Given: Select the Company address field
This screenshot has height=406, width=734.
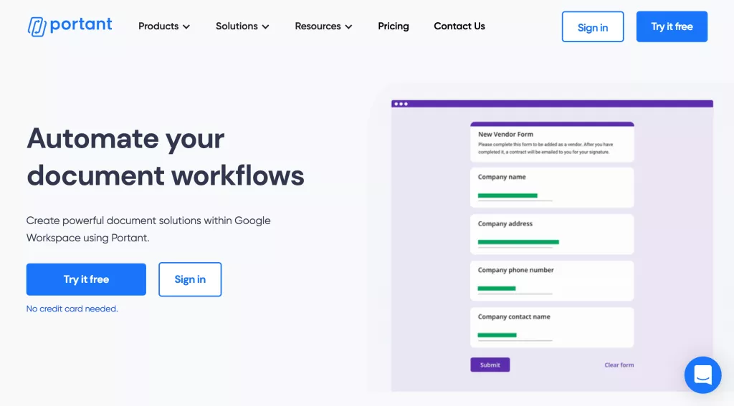Looking at the screenshot, I should tap(518, 242).
